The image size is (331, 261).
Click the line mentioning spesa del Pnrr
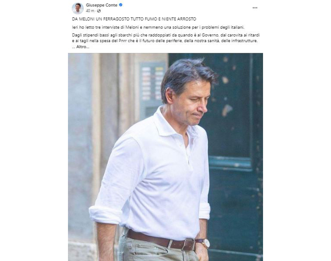(x=165, y=41)
